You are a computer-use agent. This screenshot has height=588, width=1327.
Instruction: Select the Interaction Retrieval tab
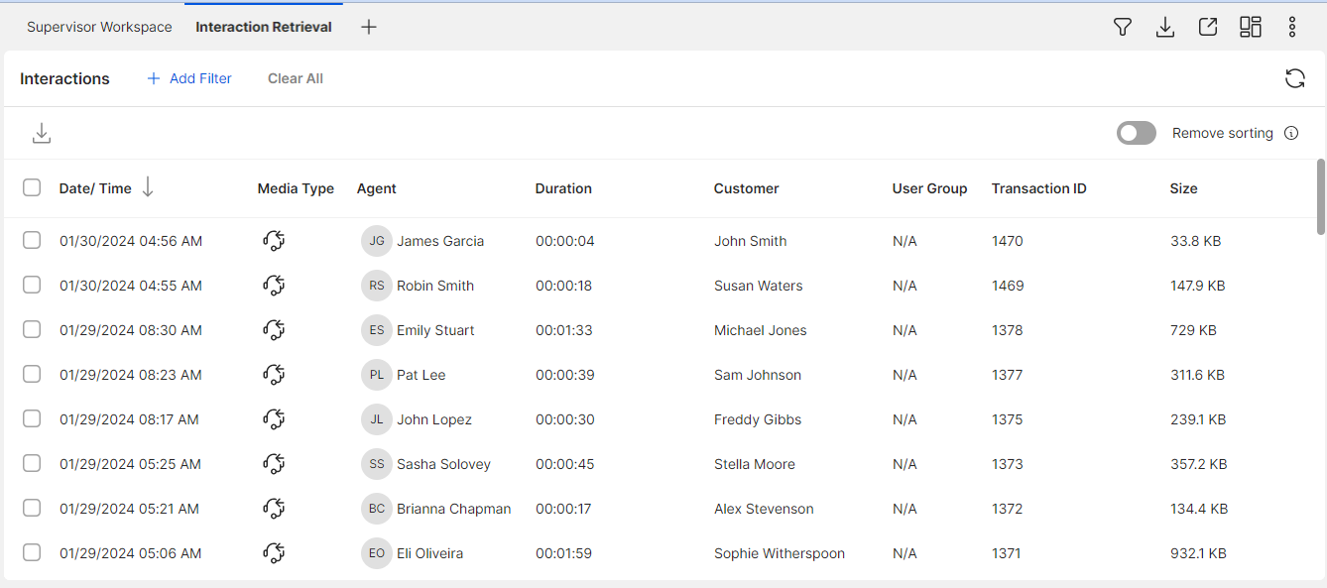[x=264, y=27]
